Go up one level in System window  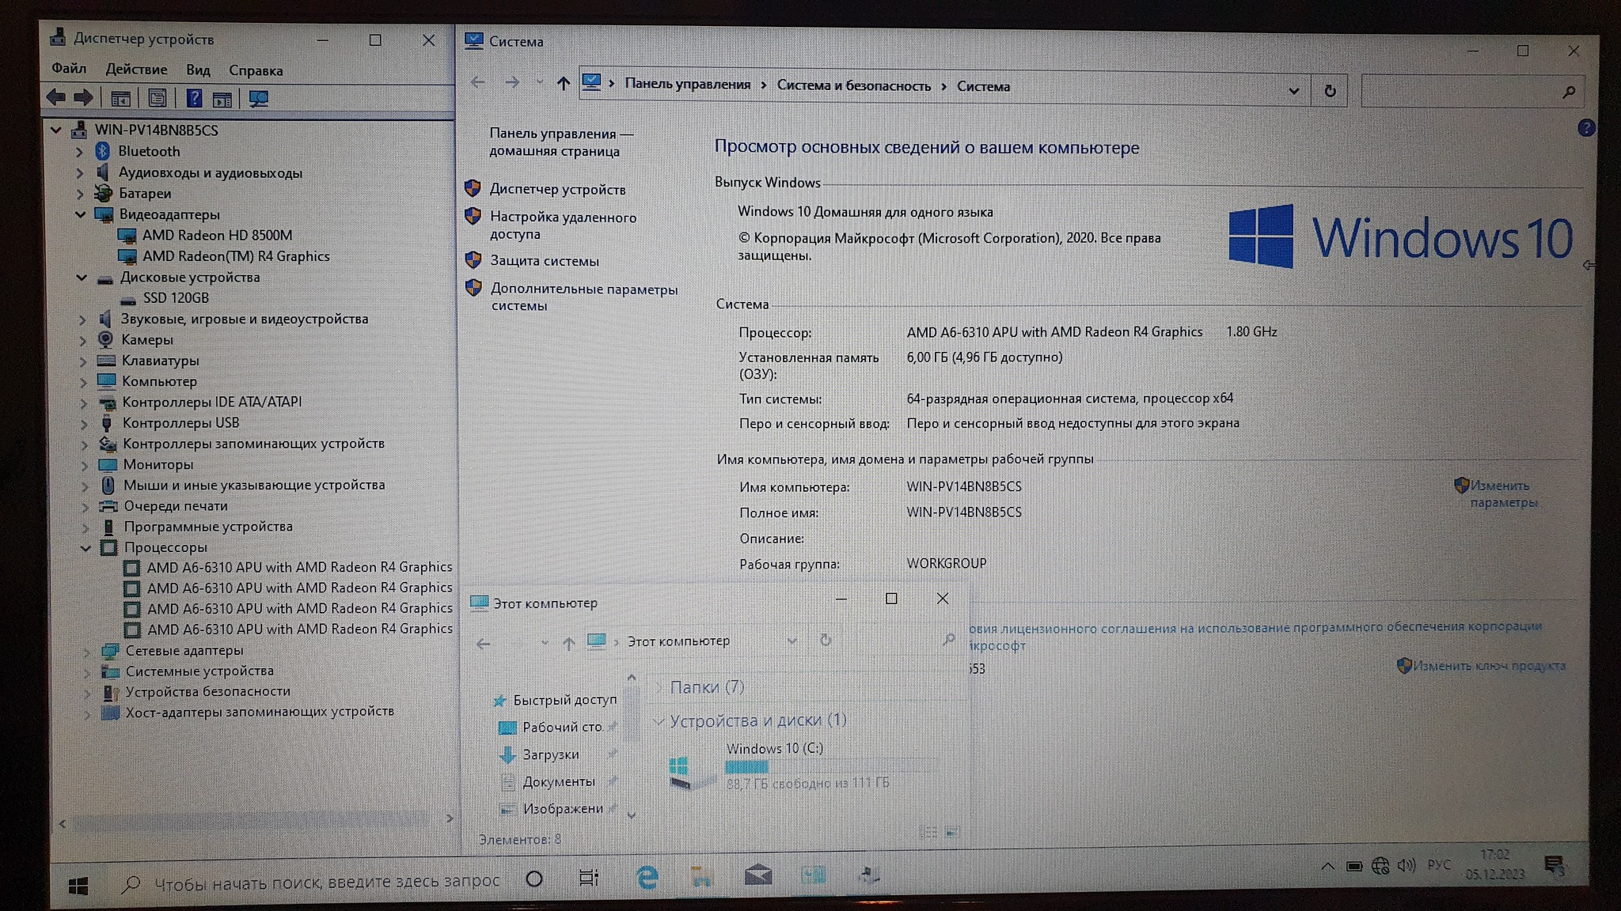[563, 83]
